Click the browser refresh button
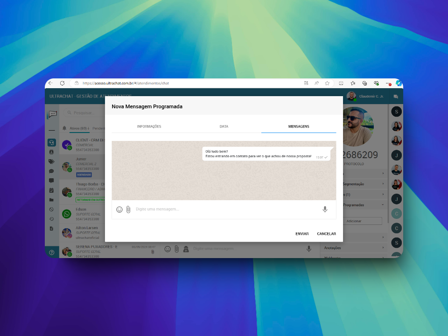Screen dimensions: 448x336 pyautogui.click(x=62, y=83)
